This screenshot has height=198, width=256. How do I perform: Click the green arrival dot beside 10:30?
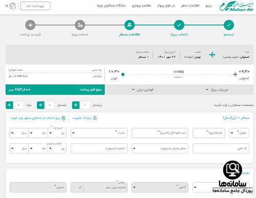(x=123, y=74)
